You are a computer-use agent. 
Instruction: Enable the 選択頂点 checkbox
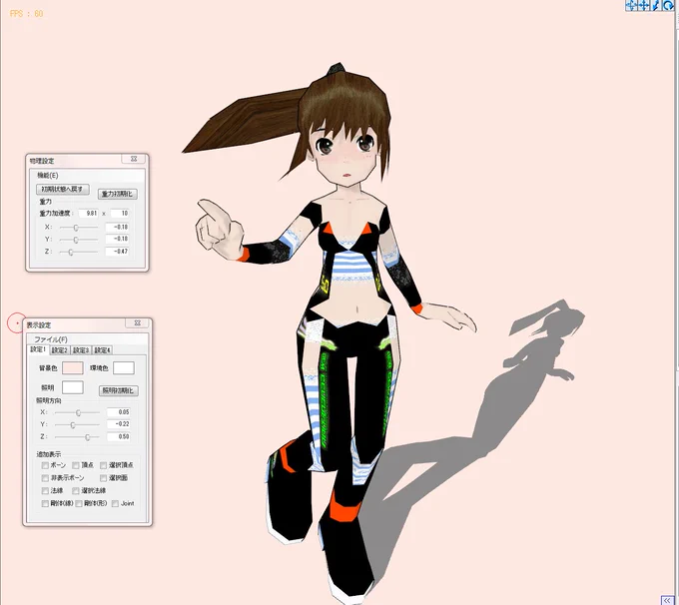103,465
